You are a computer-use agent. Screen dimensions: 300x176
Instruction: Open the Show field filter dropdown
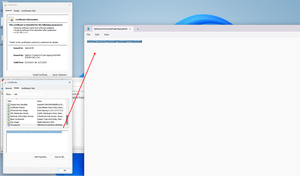[x=29, y=94]
